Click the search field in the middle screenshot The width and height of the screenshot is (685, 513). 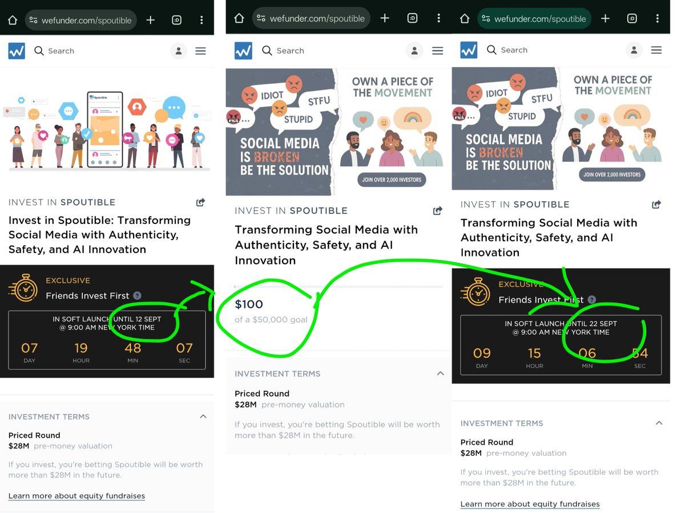283,51
